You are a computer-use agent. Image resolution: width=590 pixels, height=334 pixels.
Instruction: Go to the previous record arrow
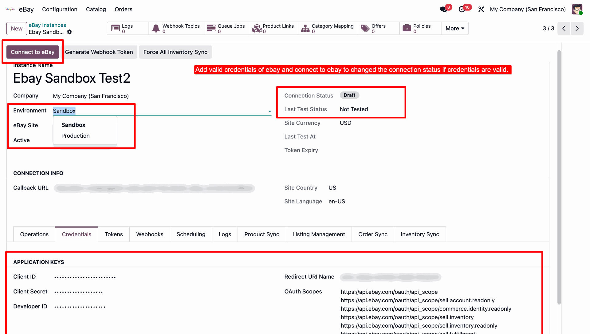tap(564, 28)
